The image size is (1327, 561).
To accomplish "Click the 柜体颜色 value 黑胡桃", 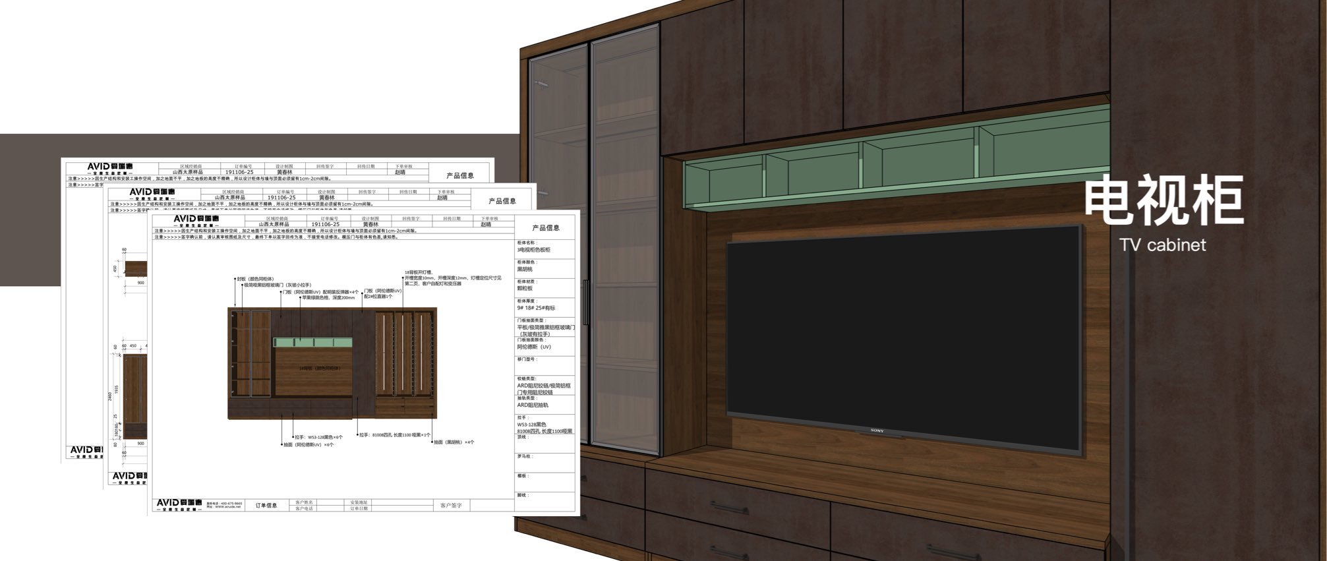I will 525,269.
